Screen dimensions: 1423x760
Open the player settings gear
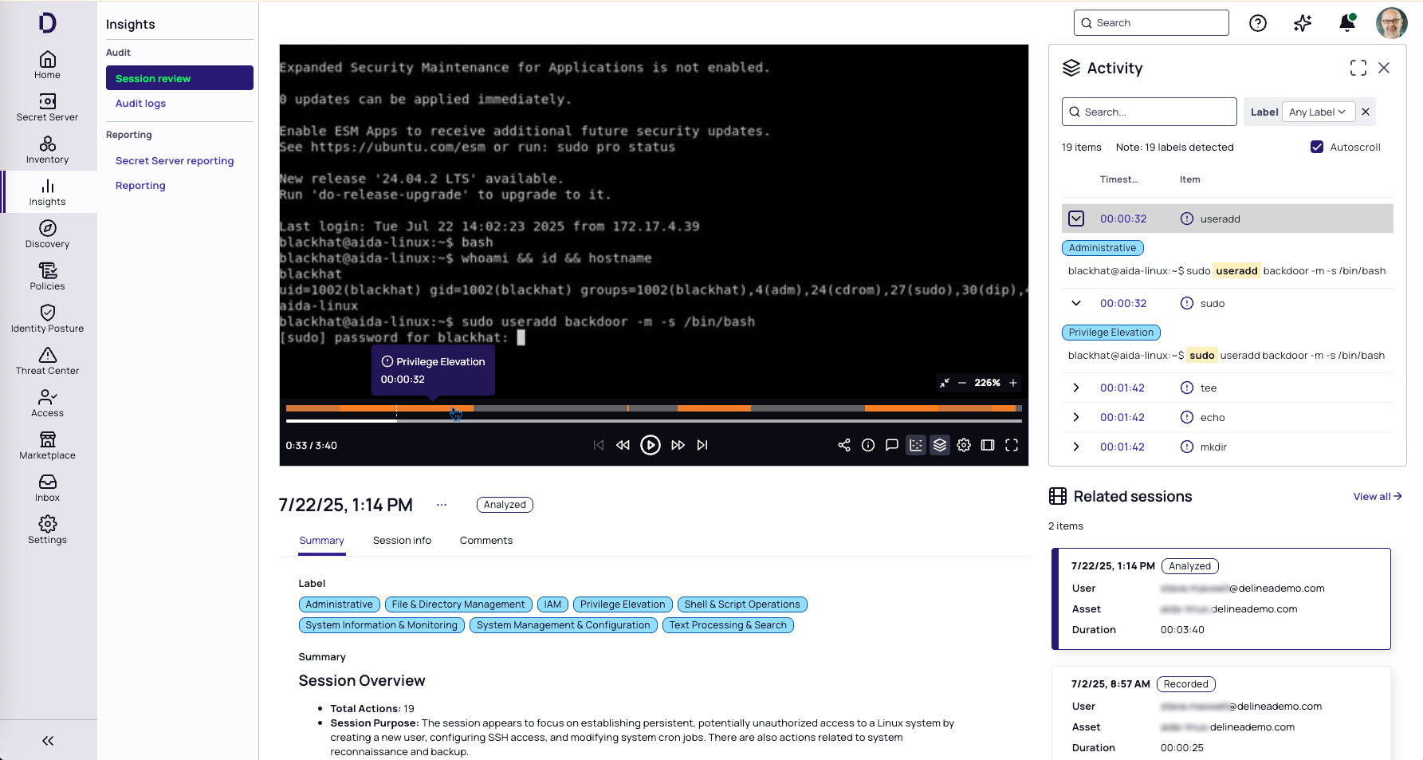tap(964, 445)
